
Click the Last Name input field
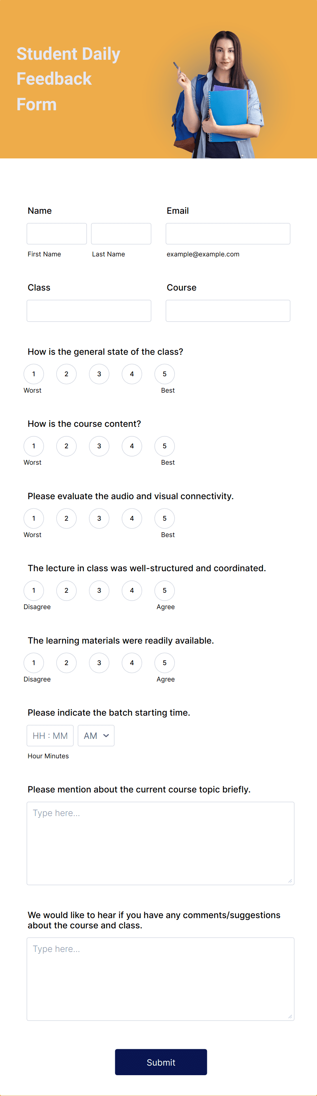click(x=121, y=233)
